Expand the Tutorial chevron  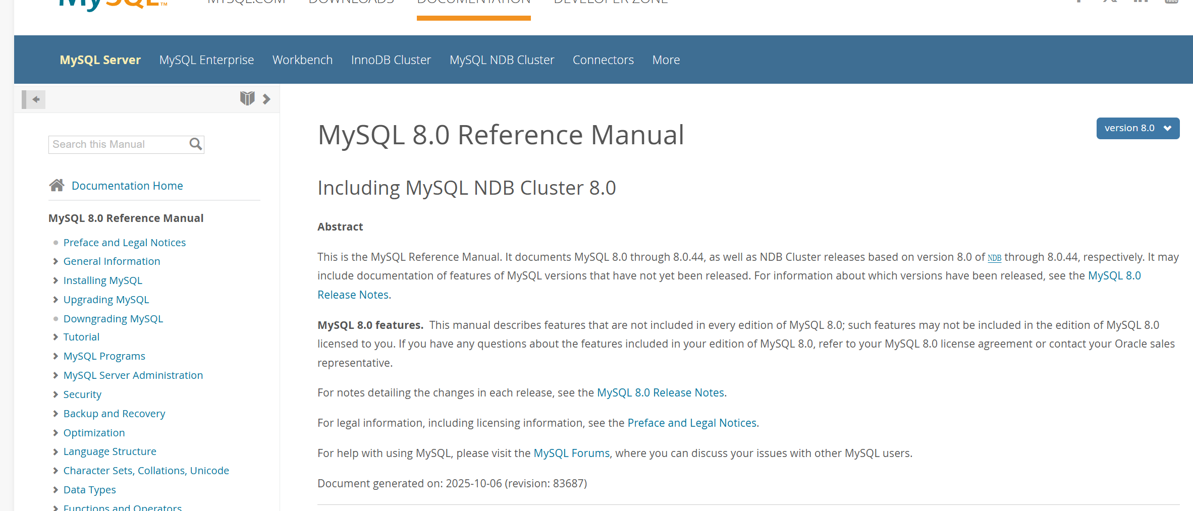click(x=56, y=337)
